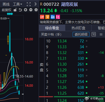The image size is (105, 102).
Task: Click the R margin indicator beside stock code
Action: coord(41,4)
